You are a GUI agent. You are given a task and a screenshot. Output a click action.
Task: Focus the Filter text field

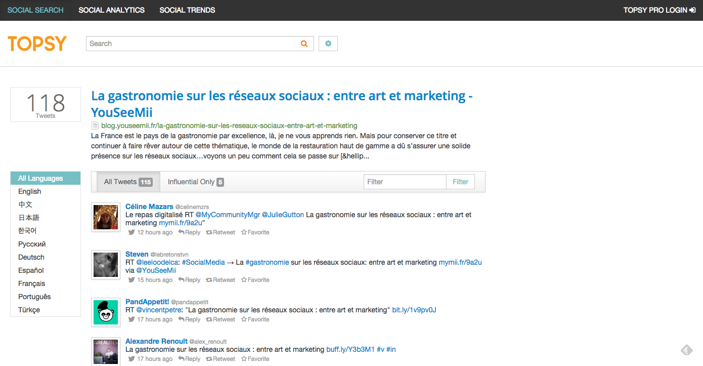pos(405,182)
